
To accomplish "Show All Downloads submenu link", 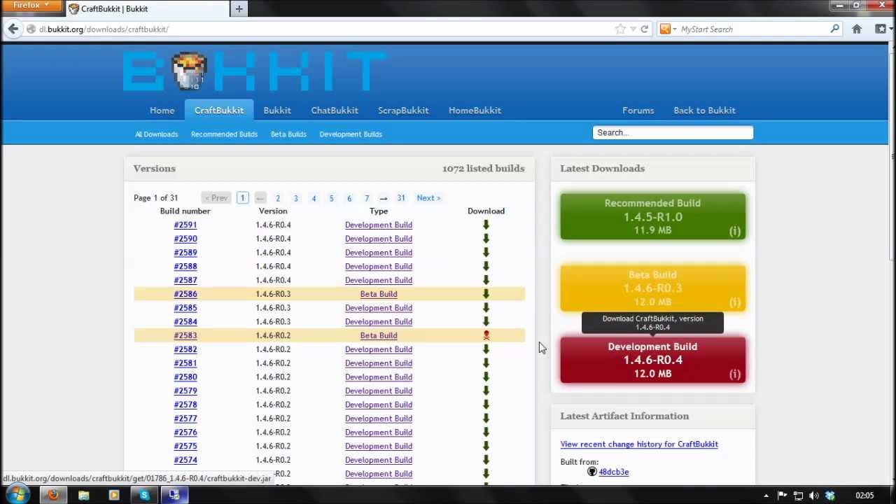I will (156, 134).
